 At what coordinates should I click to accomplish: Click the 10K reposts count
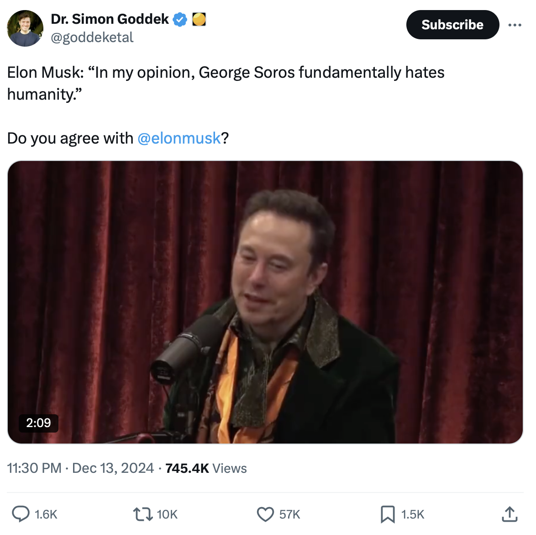pyautogui.click(x=167, y=514)
